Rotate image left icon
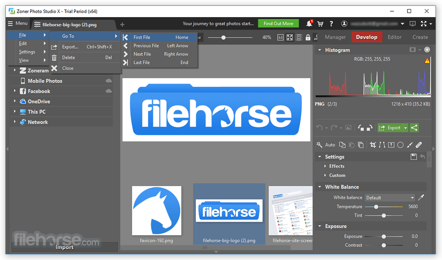 360,128
